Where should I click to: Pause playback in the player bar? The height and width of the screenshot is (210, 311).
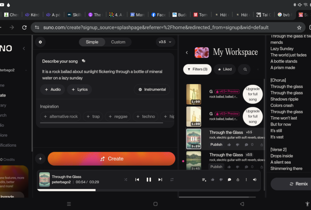click(149, 180)
